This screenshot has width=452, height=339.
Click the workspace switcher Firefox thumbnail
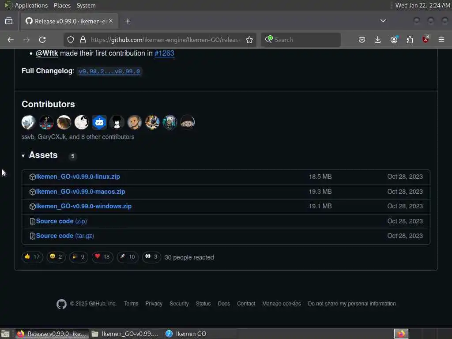click(x=401, y=334)
